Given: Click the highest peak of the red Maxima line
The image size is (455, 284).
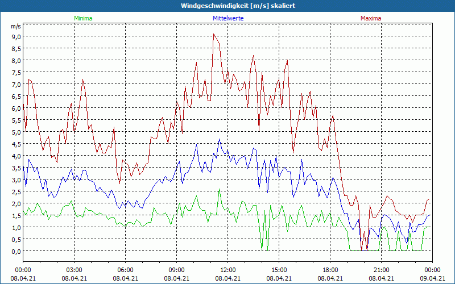Looking at the screenshot, I should click(214, 34).
